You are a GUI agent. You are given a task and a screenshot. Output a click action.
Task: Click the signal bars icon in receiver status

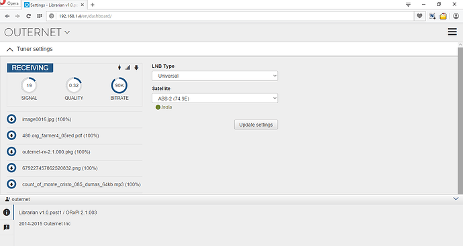point(127,68)
